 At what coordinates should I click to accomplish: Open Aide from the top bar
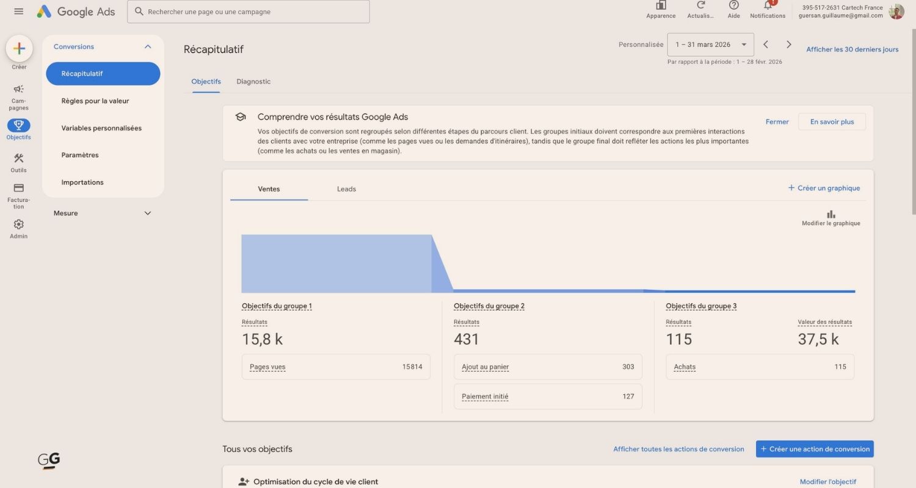733,7
